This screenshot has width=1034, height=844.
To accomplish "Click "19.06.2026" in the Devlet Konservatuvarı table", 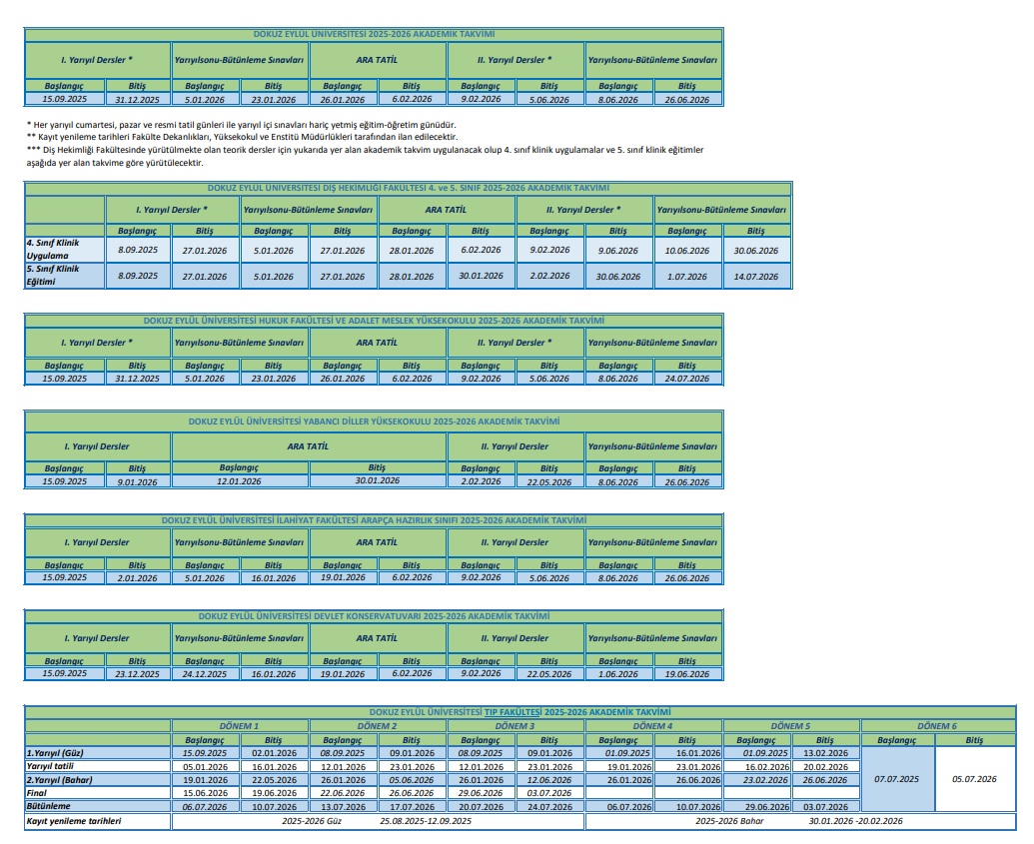I will (x=686, y=674).
